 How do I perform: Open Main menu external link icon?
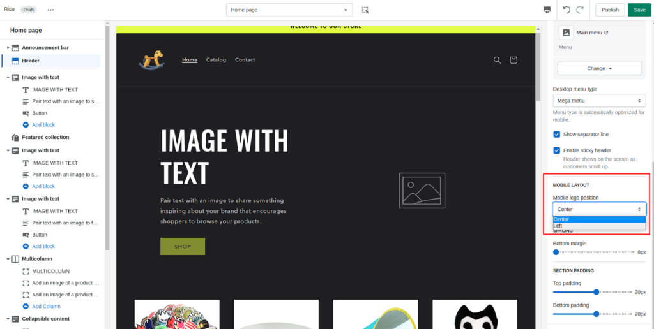606,33
